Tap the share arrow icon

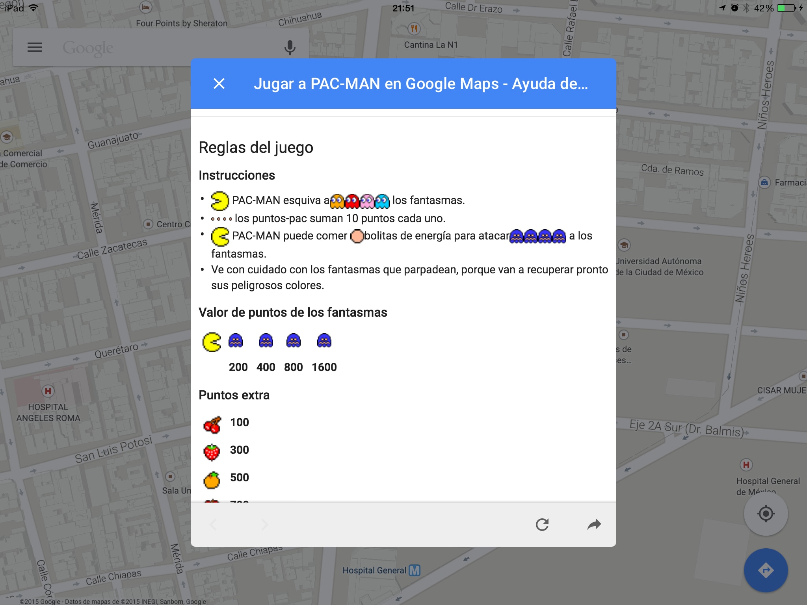594,524
